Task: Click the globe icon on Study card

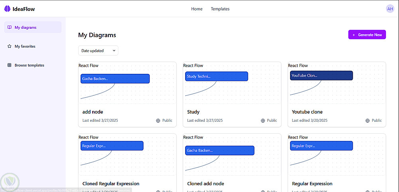Action: 263,121
